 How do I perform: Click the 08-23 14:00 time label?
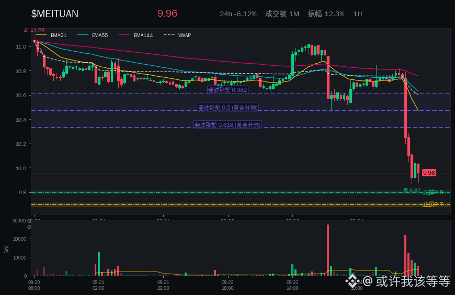292,285
